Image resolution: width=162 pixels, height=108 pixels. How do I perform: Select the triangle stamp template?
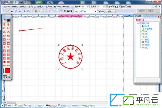click(8, 47)
